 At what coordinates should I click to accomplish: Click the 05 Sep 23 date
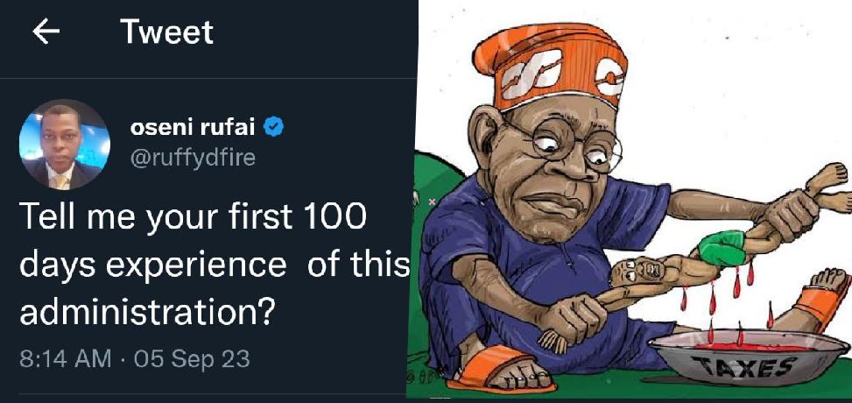click(191, 360)
